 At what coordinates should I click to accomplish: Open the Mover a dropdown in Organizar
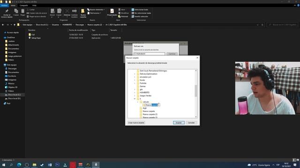[52, 13]
